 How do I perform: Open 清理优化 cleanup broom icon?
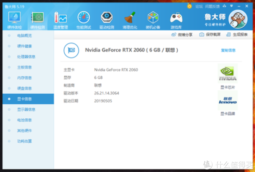tap(130, 20)
